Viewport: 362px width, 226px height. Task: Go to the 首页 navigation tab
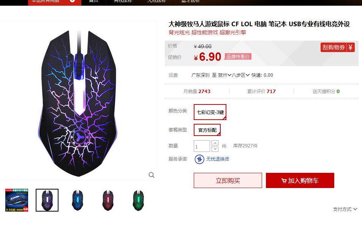point(94,2)
